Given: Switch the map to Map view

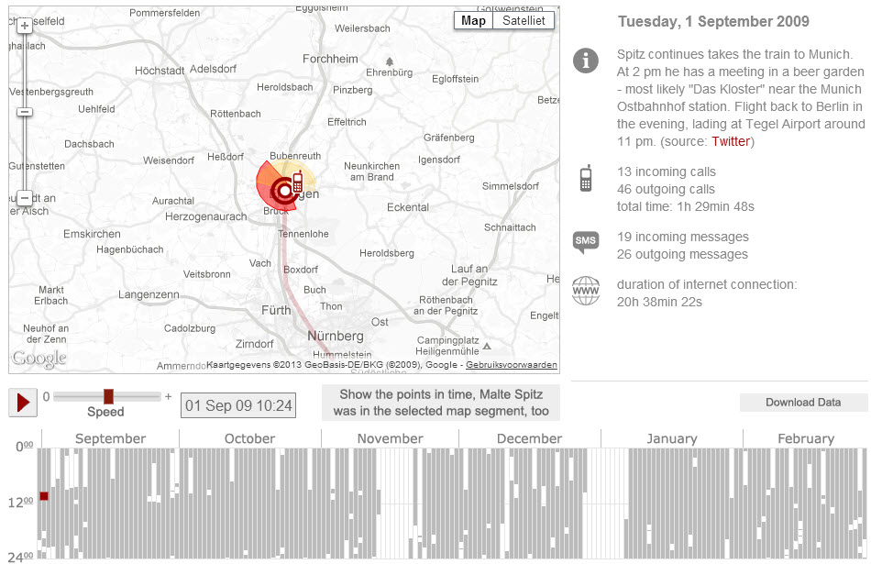Looking at the screenshot, I should pyautogui.click(x=473, y=20).
